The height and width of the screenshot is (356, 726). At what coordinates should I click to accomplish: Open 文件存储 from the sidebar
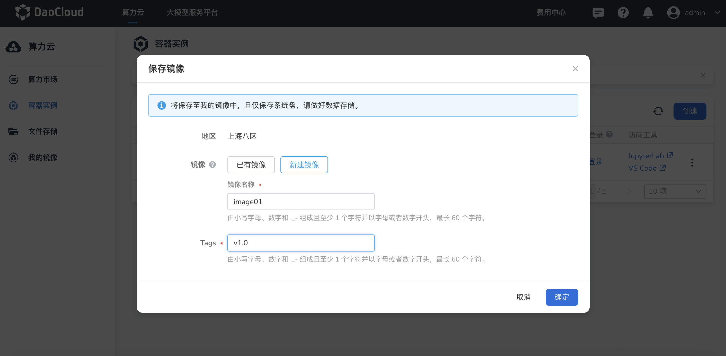(43, 132)
